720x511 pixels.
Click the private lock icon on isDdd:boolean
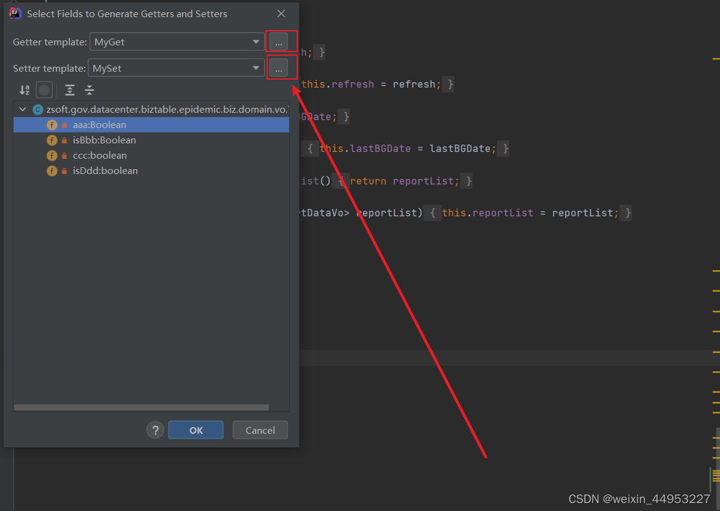pyautogui.click(x=64, y=171)
